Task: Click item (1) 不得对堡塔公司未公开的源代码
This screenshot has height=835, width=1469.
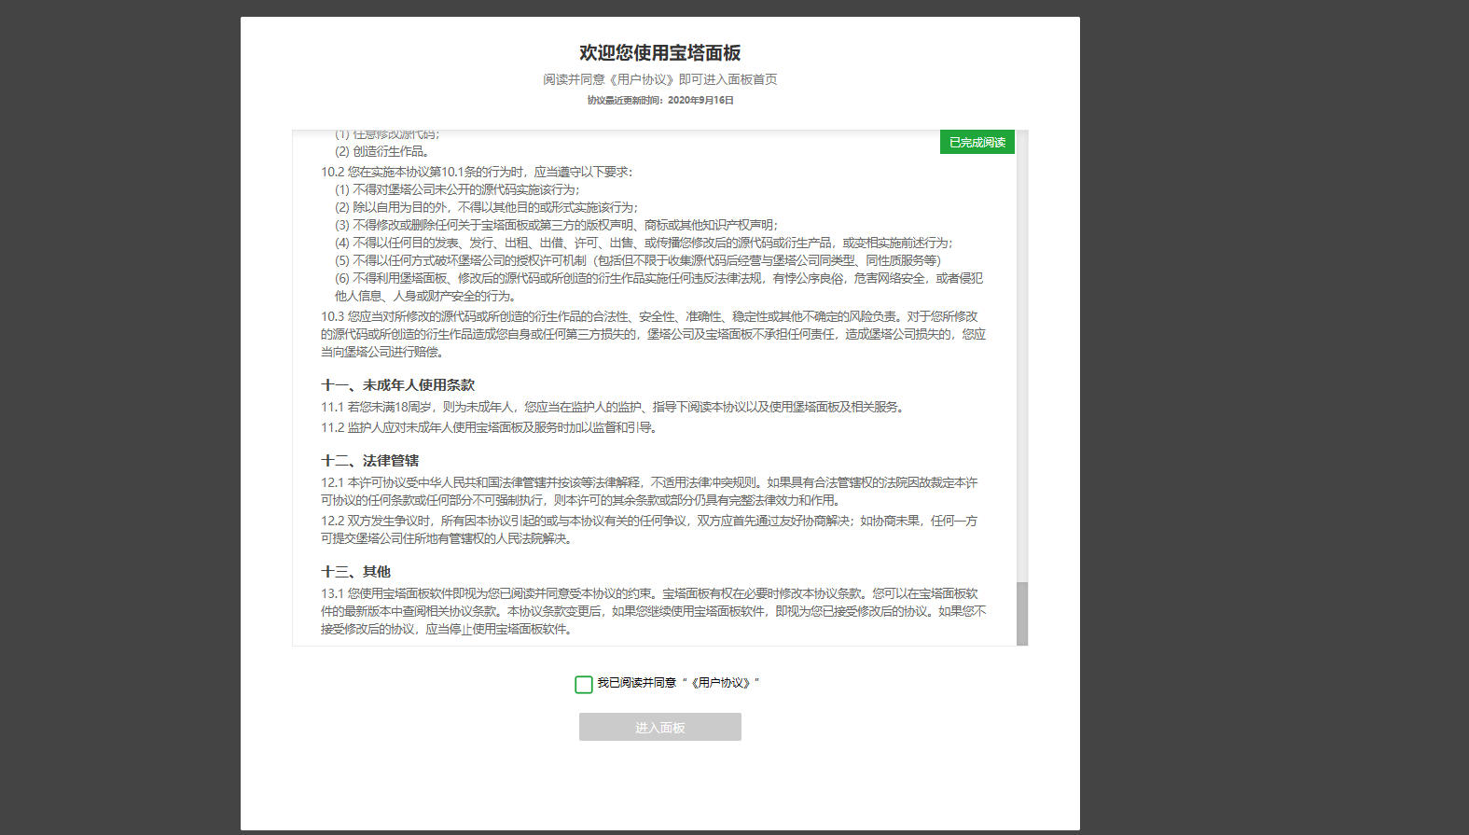Action: coord(458,189)
